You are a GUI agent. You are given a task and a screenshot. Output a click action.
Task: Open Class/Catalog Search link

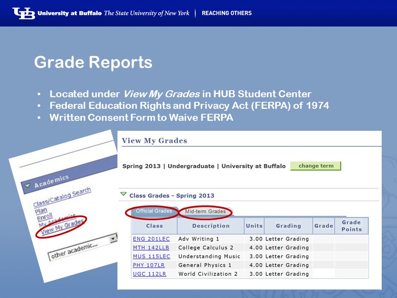point(62,197)
